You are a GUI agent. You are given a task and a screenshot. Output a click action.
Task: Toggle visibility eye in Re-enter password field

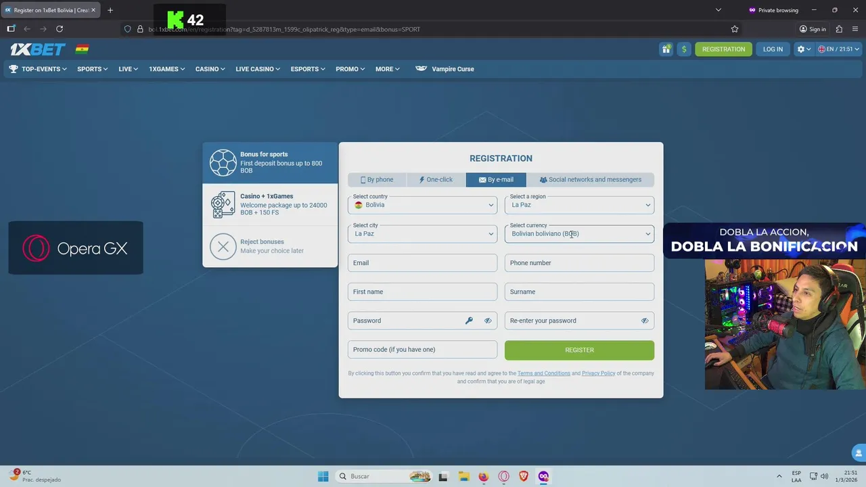click(x=645, y=321)
